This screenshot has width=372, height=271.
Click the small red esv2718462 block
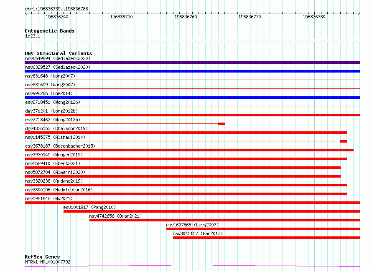pyautogui.click(x=222, y=124)
